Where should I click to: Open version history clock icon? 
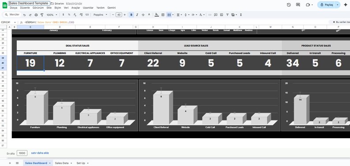[289, 5]
